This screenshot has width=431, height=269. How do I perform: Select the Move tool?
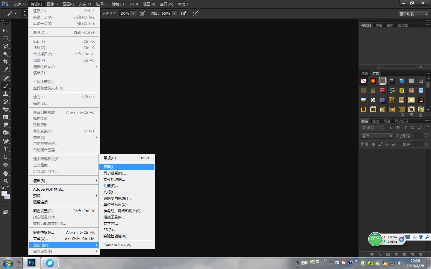pyautogui.click(x=6, y=31)
